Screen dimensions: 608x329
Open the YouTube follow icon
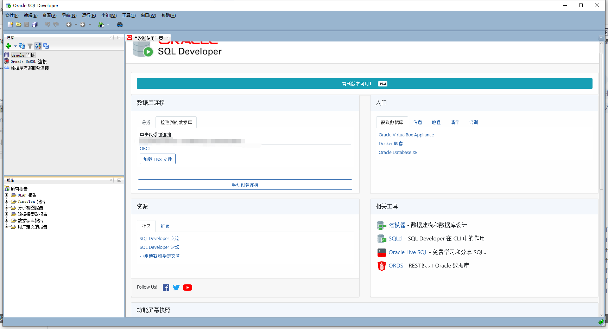(188, 288)
